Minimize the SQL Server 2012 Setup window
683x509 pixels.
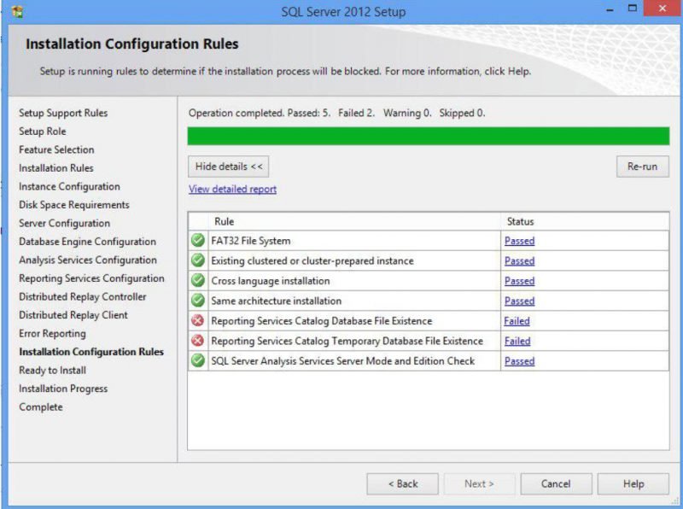click(x=610, y=9)
